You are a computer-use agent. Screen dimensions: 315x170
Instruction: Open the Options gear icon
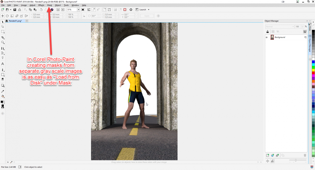[131, 10]
